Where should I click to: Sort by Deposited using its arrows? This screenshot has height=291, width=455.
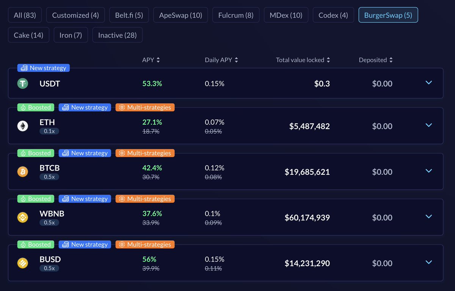point(391,60)
